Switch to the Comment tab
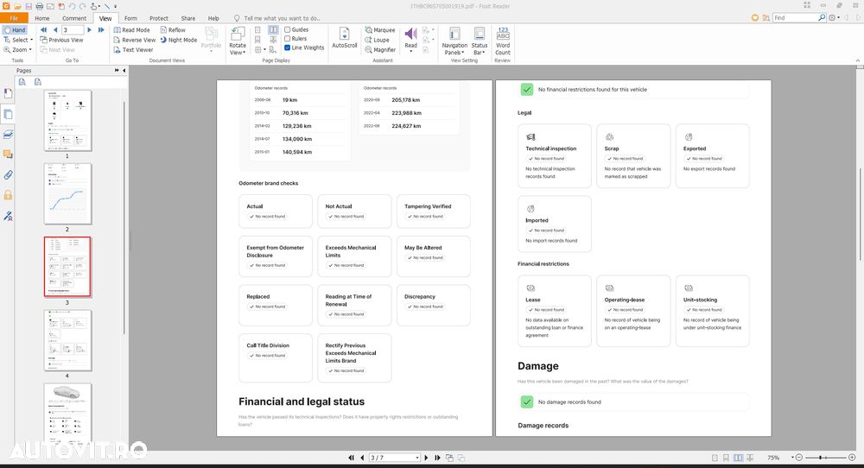Screen dimensions: 864x468 pos(73,18)
